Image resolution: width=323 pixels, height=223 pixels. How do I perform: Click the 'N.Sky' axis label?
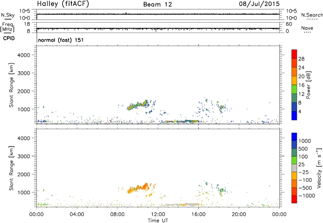click(8, 15)
